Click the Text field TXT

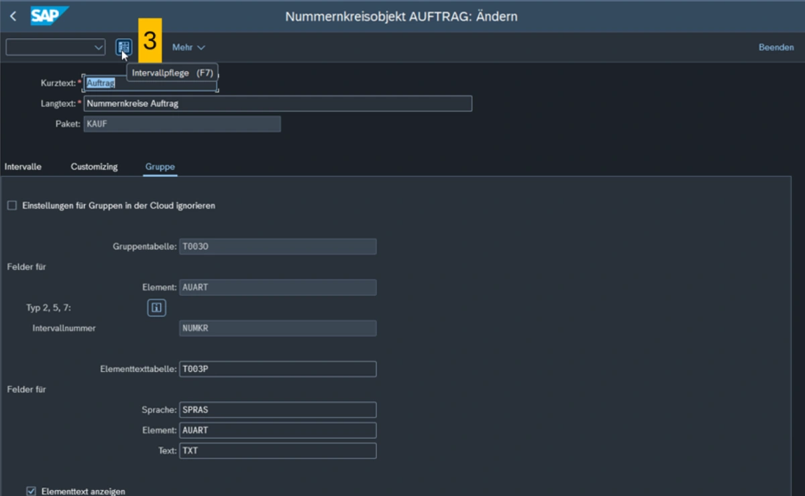click(278, 451)
